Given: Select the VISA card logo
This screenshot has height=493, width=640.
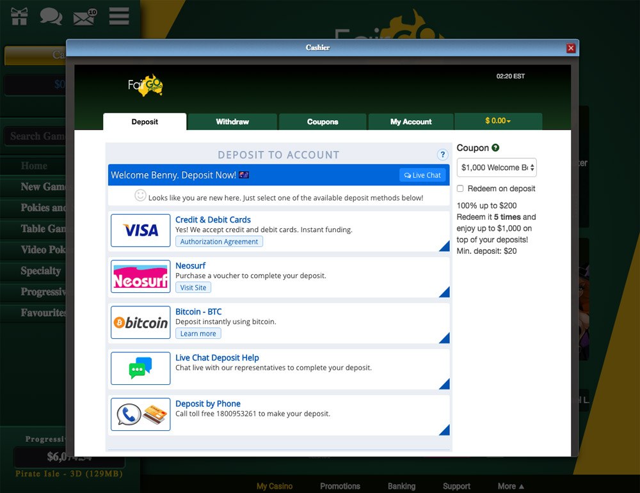Looking at the screenshot, I should pyautogui.click(x=140, y=230).
